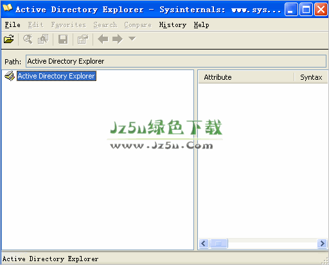Screen dimensions: 329x265
Task: Click the status bar text Active Directory Explorer
Action: click(51, 259)
